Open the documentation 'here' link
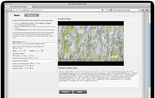The image size is (155, 98). coord(39,33)
